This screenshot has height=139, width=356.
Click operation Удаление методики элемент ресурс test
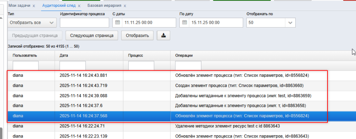(228, 126)
